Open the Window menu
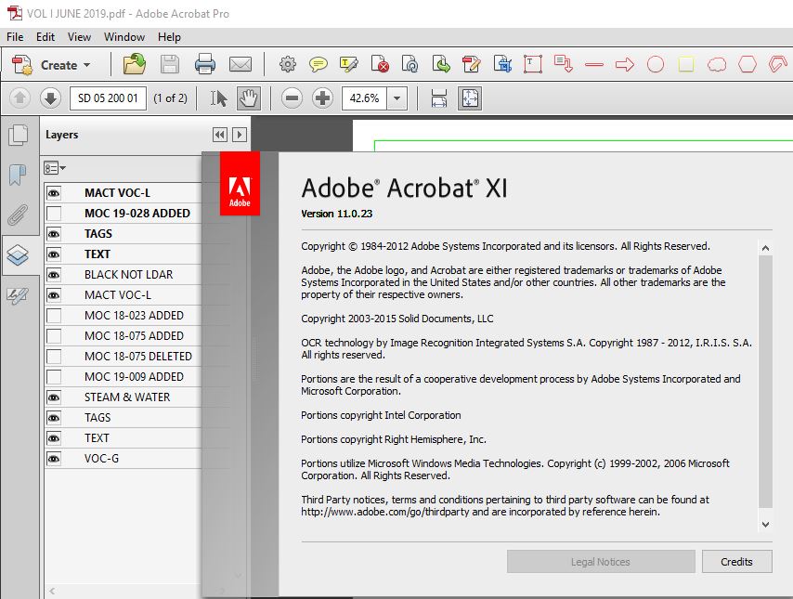 [x=124, y=37]
